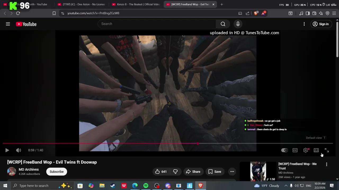The width and height of the screenshot is (339, 190).
Task: Launch Spotify from the taskbar
Action: pyautogui.click(x=146, y=186)
